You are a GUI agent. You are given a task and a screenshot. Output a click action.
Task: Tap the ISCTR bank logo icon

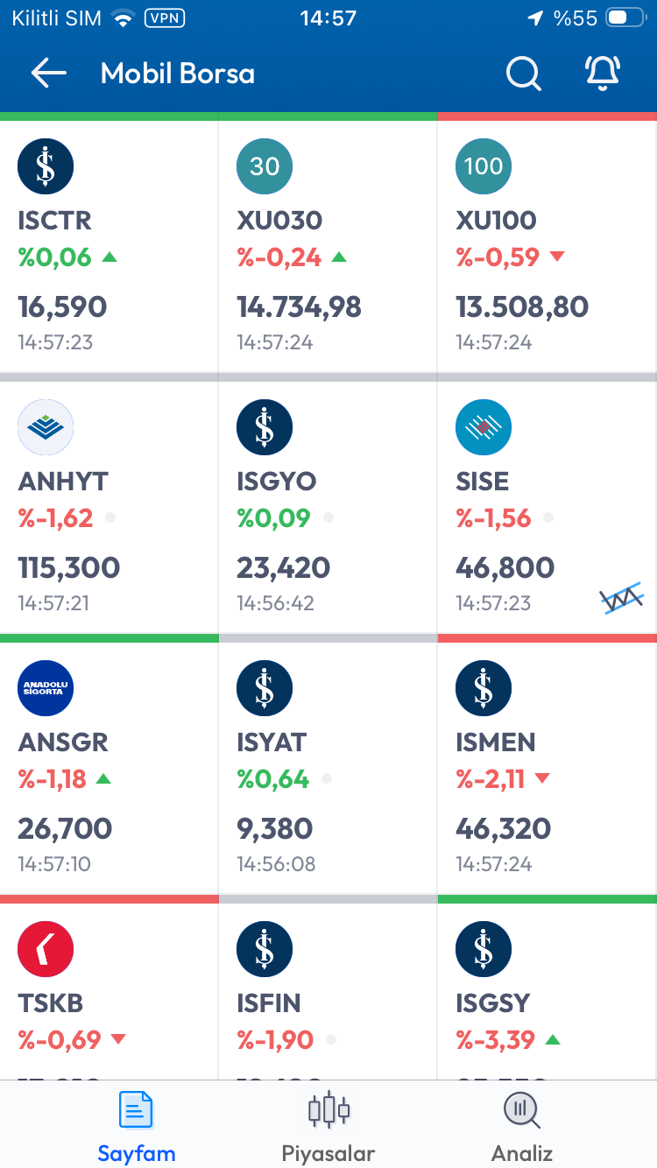pos(46,166)
